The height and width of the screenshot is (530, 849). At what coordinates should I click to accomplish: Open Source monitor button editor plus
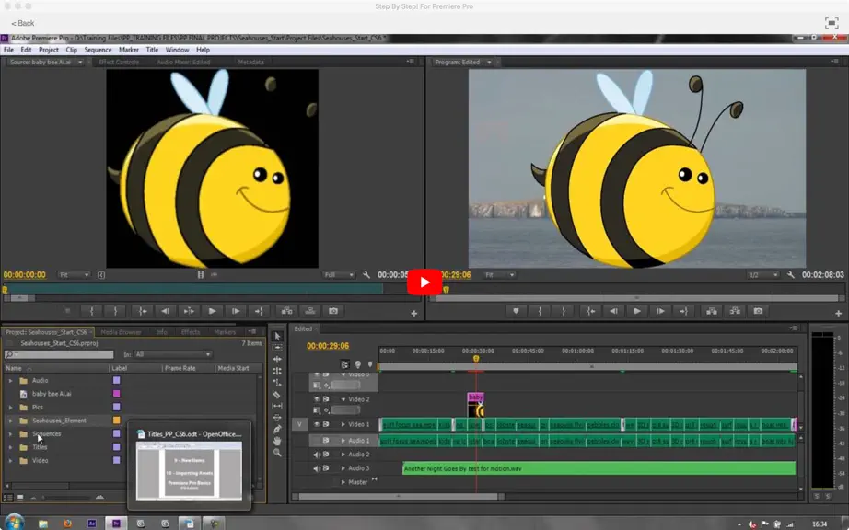(413, 313)
